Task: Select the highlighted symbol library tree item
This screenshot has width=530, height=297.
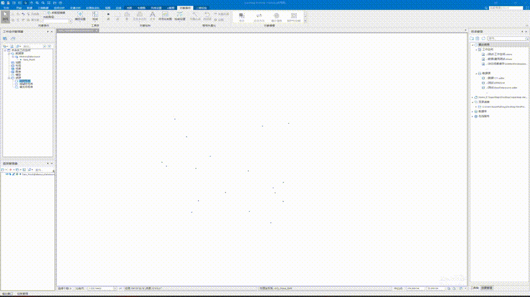Action: point(25,81)
